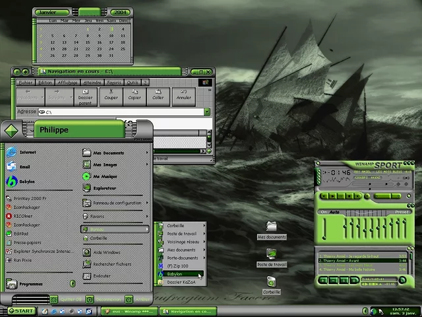
Task: Open RICOlmer from the recent programs list
Action: pos(23,215)
